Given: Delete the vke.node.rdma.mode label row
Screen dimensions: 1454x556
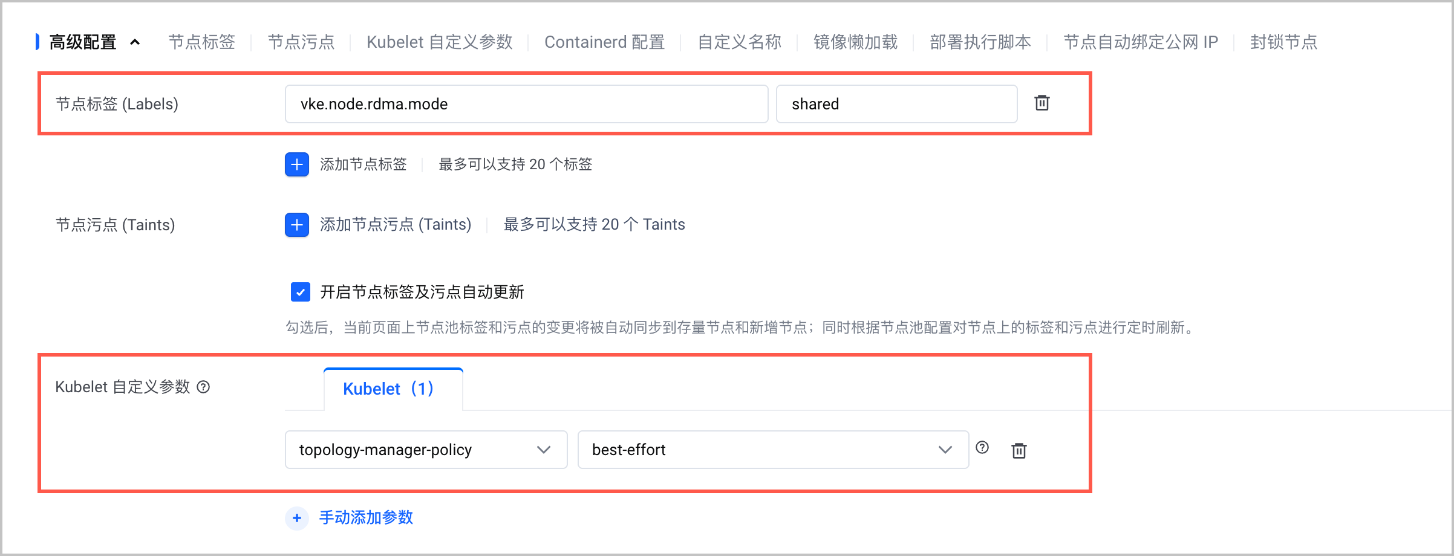Looking at the screenshot, I should tap(1042, 103).
